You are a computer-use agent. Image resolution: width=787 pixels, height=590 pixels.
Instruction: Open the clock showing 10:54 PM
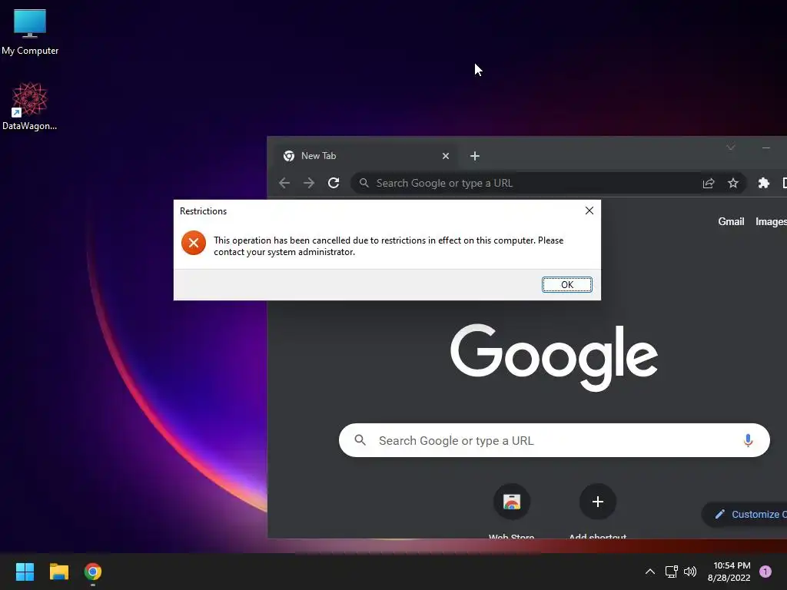pyautogui.click(x=729, y=572)
